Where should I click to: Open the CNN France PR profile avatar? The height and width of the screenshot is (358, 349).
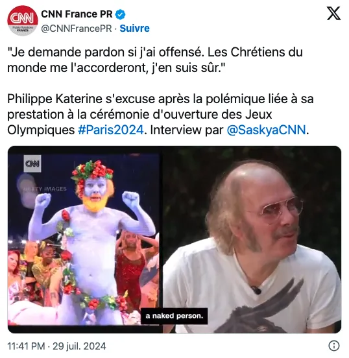click(23, 21)
